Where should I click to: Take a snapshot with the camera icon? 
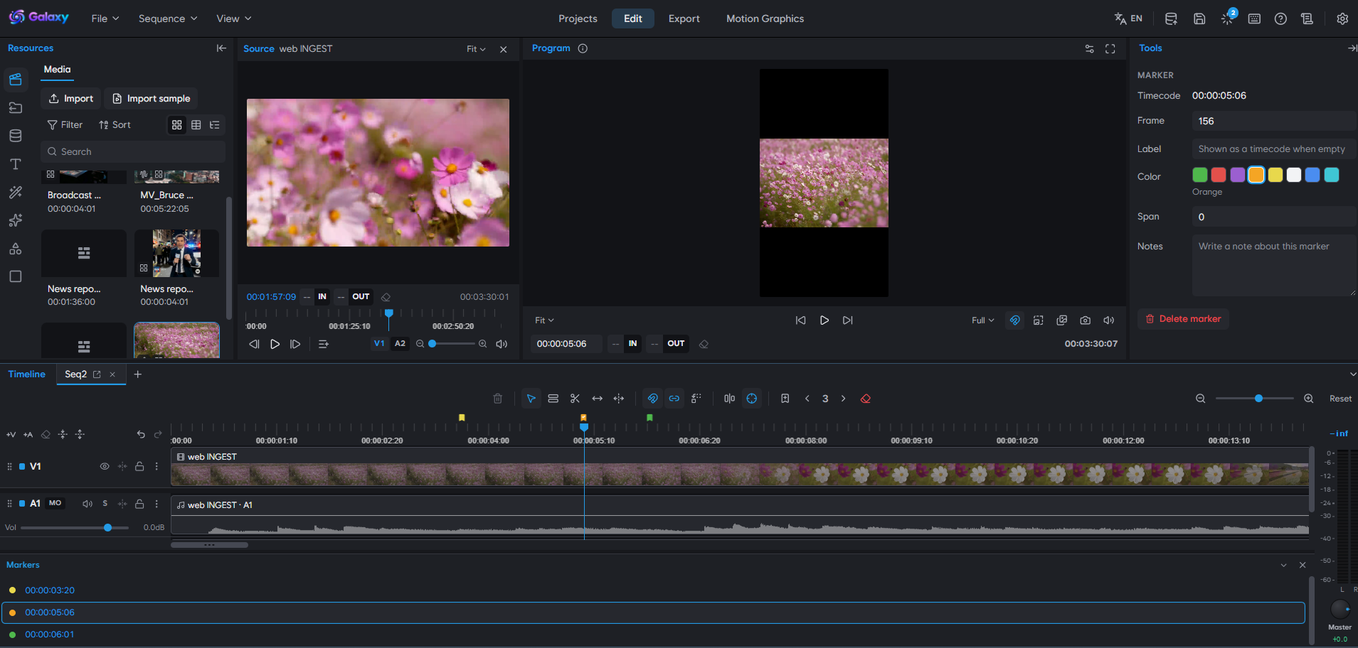tap(1085, 320)
